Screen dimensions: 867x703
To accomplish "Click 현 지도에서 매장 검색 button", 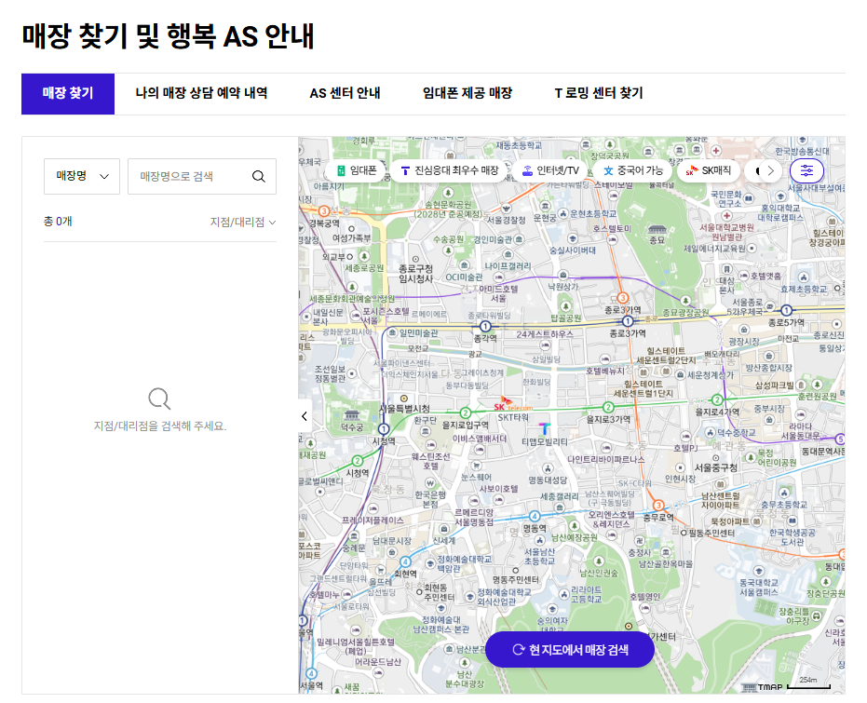I will tap(570, 649).
